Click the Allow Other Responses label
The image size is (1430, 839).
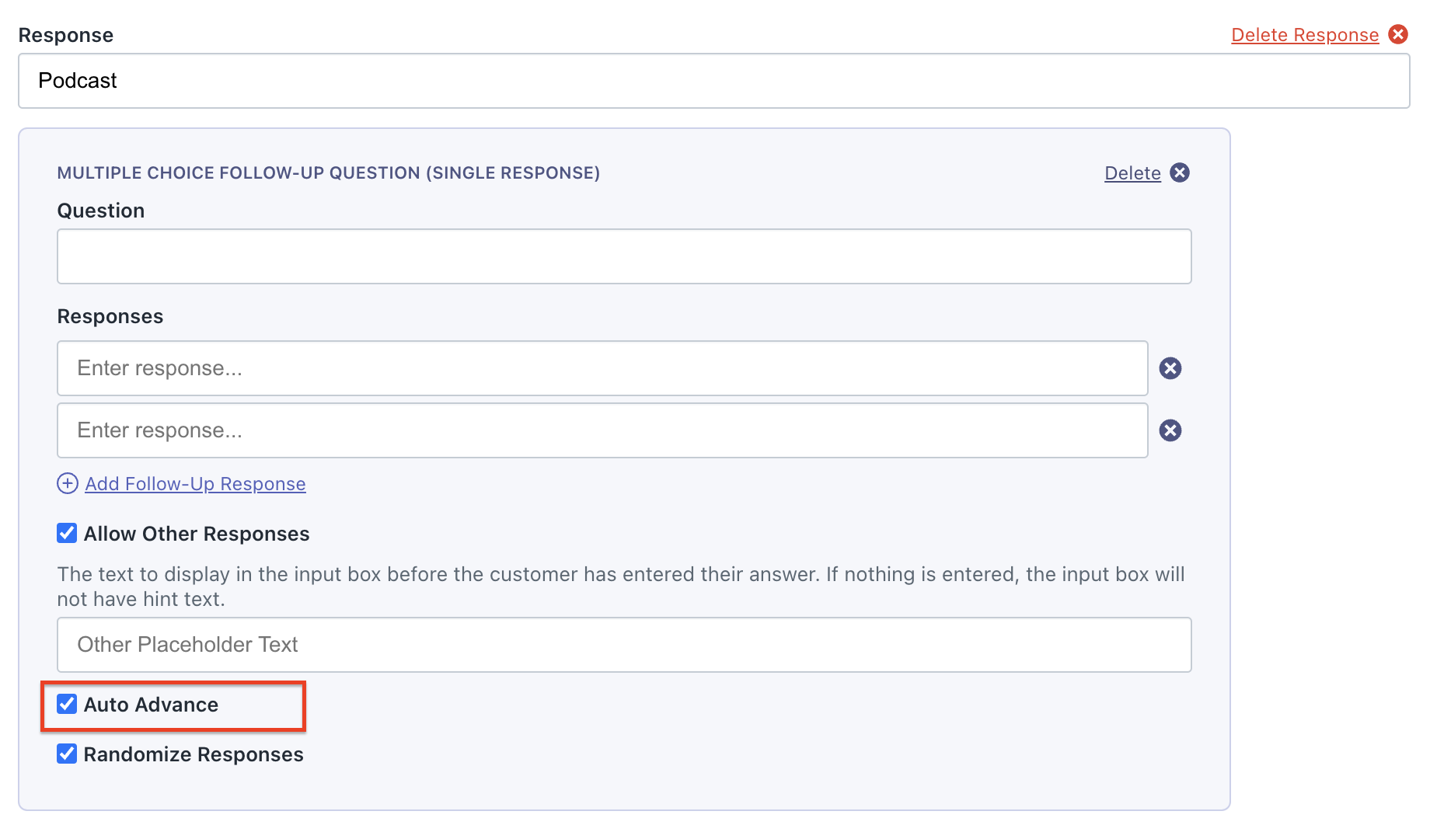tap(197, 534)
